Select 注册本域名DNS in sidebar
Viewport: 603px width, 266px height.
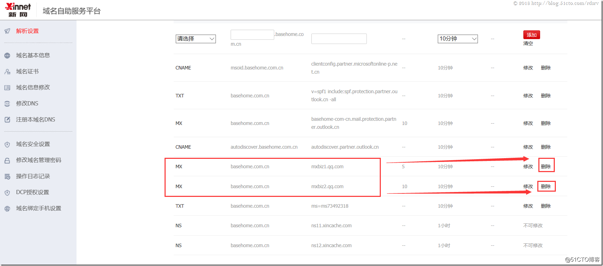pyautogui.click(x=36, y=119)
